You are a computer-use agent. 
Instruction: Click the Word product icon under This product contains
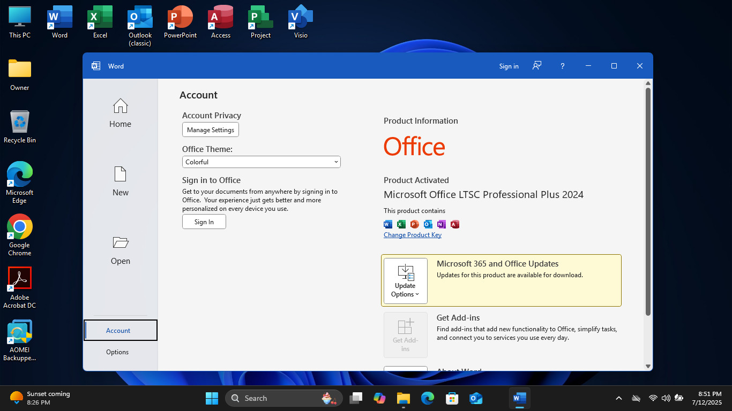[x=388, y=224]
